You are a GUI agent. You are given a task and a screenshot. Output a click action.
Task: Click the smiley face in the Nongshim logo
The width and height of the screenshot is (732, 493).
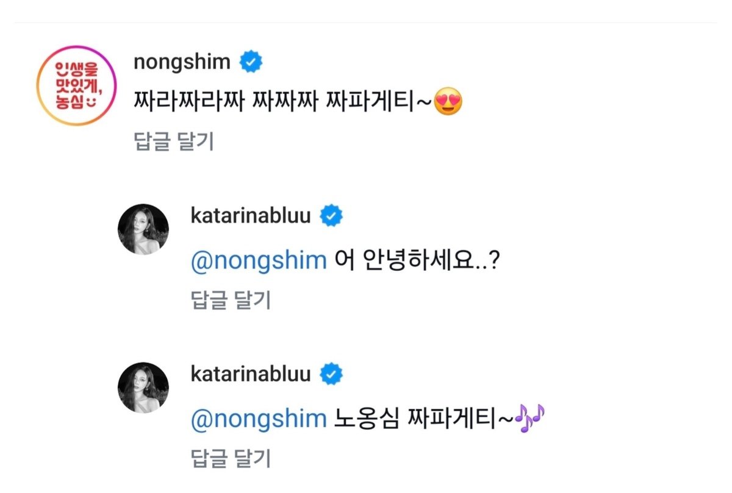point(91,99)
